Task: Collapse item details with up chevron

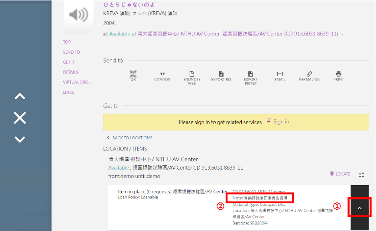Action: [359, 208]
